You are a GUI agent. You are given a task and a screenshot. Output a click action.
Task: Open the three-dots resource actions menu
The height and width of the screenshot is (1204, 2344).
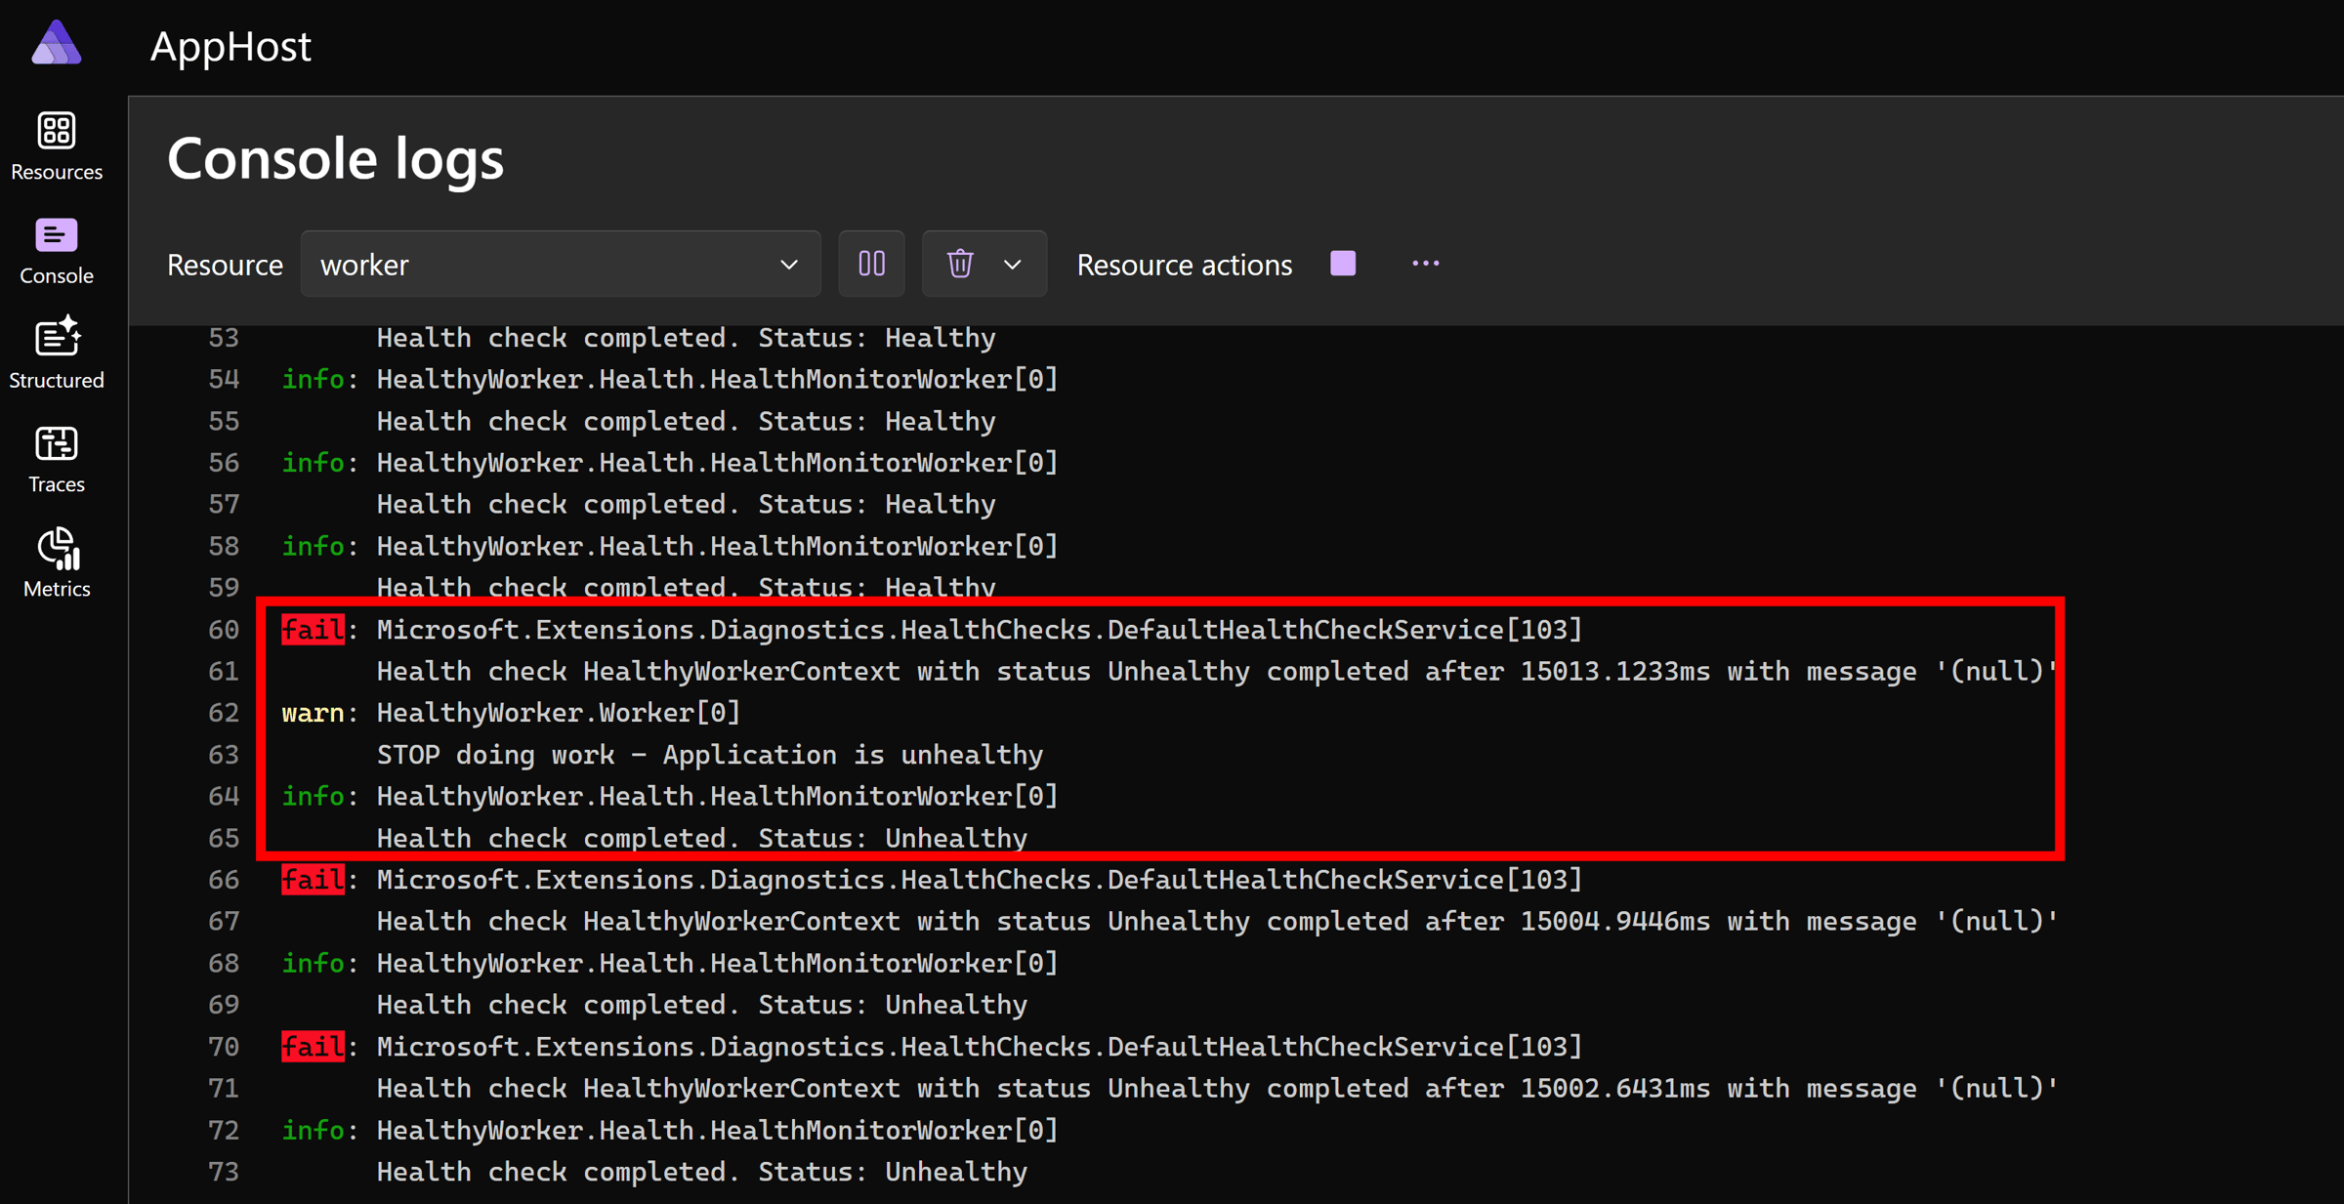tap(1425, 264)
